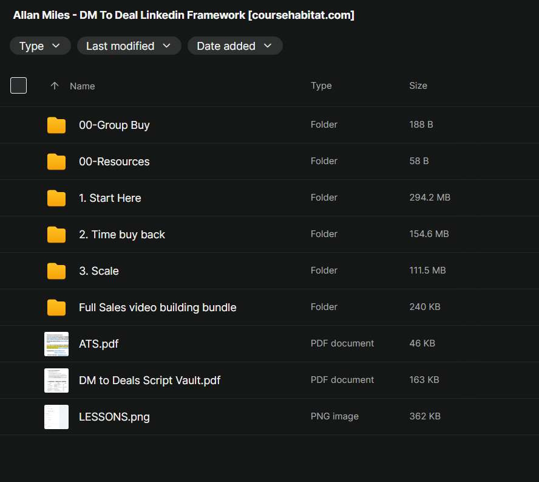Screen dimensions: 539x482
Task: Open the ATS.pdf thumbnail preview
Action: point(56,344)
